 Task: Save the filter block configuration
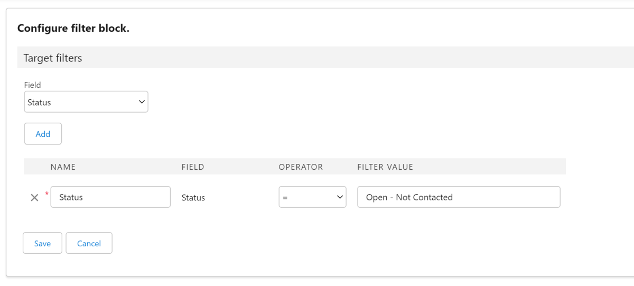pyautogui.click(x=42, y=243)
